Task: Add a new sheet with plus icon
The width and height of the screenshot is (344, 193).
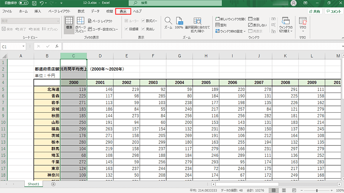Action: [x=53, y=184]
